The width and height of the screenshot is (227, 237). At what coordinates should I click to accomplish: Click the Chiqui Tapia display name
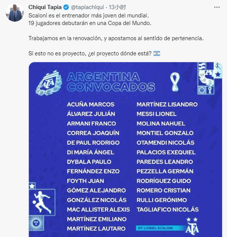tap(45, 7)
